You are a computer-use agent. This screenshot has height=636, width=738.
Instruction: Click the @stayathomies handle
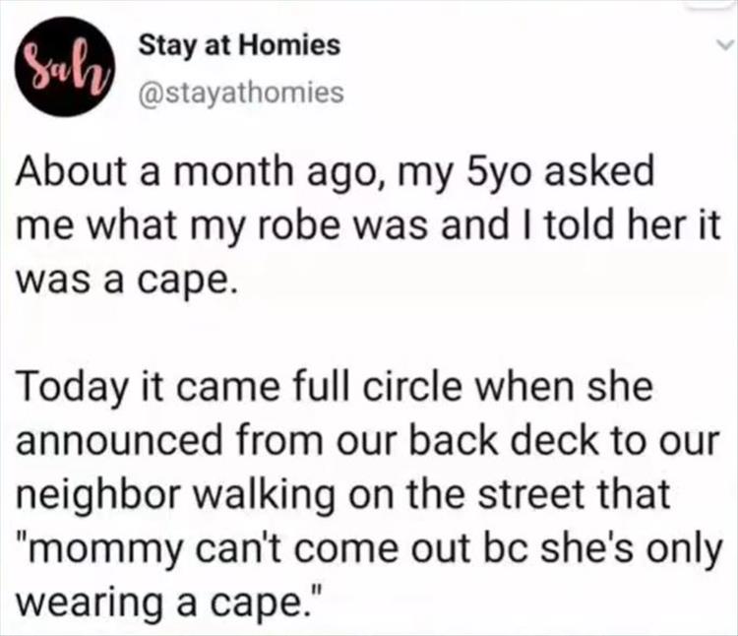[243, 94]
